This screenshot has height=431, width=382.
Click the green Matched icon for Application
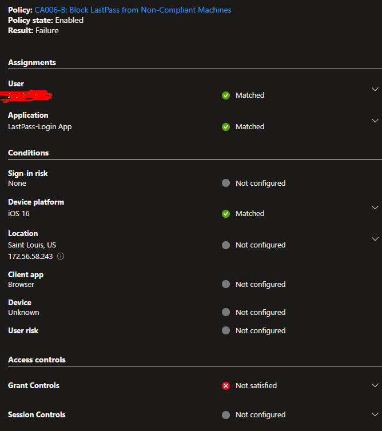[226, 127]
